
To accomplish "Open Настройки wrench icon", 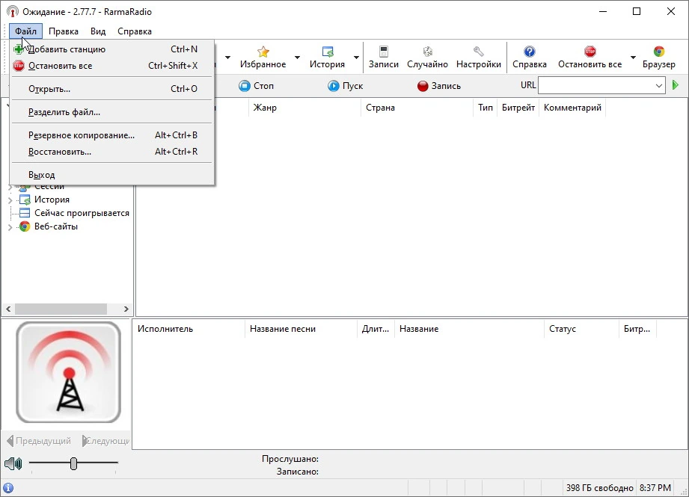I will [x=479, y=52].
